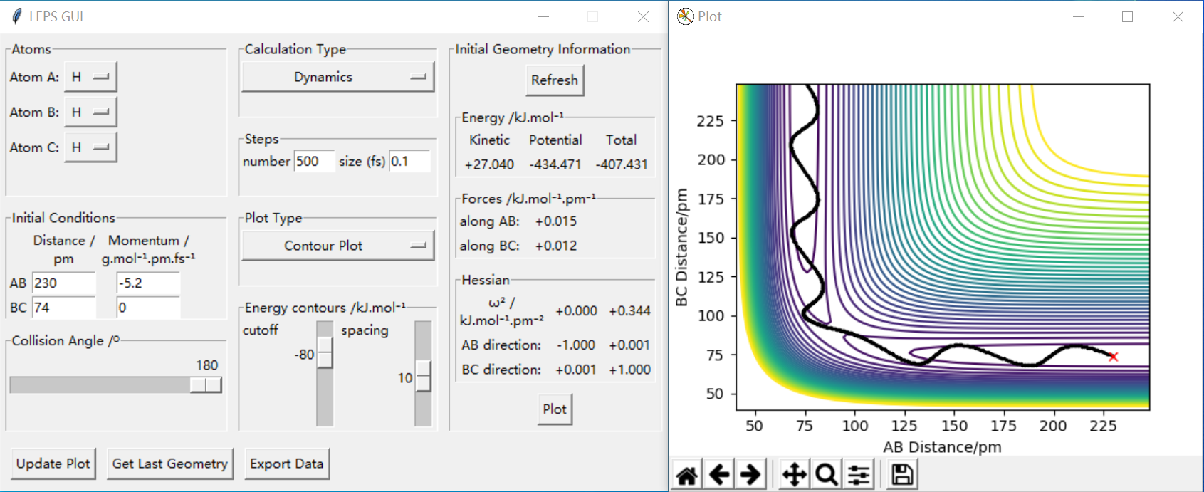Image resolution: width=1204 pixels, height=492 pixels.
Task: Click Get Last Geometry button
Action: click(170, 464)
